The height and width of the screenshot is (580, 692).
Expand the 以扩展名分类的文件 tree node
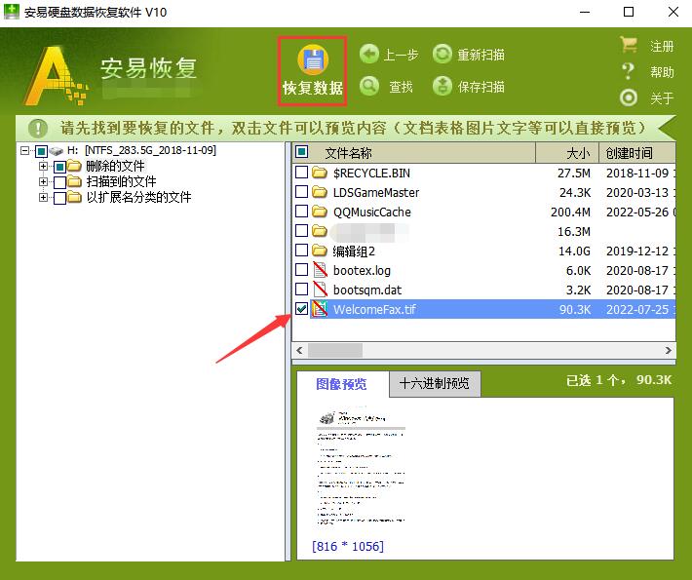43,197
